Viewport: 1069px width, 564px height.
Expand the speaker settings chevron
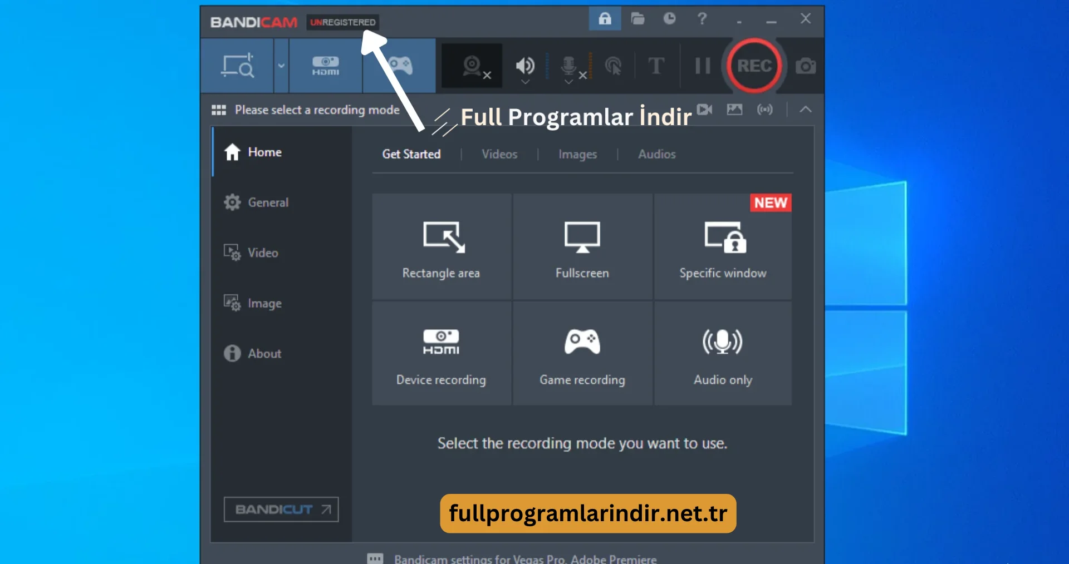click(x=524, y=82)
